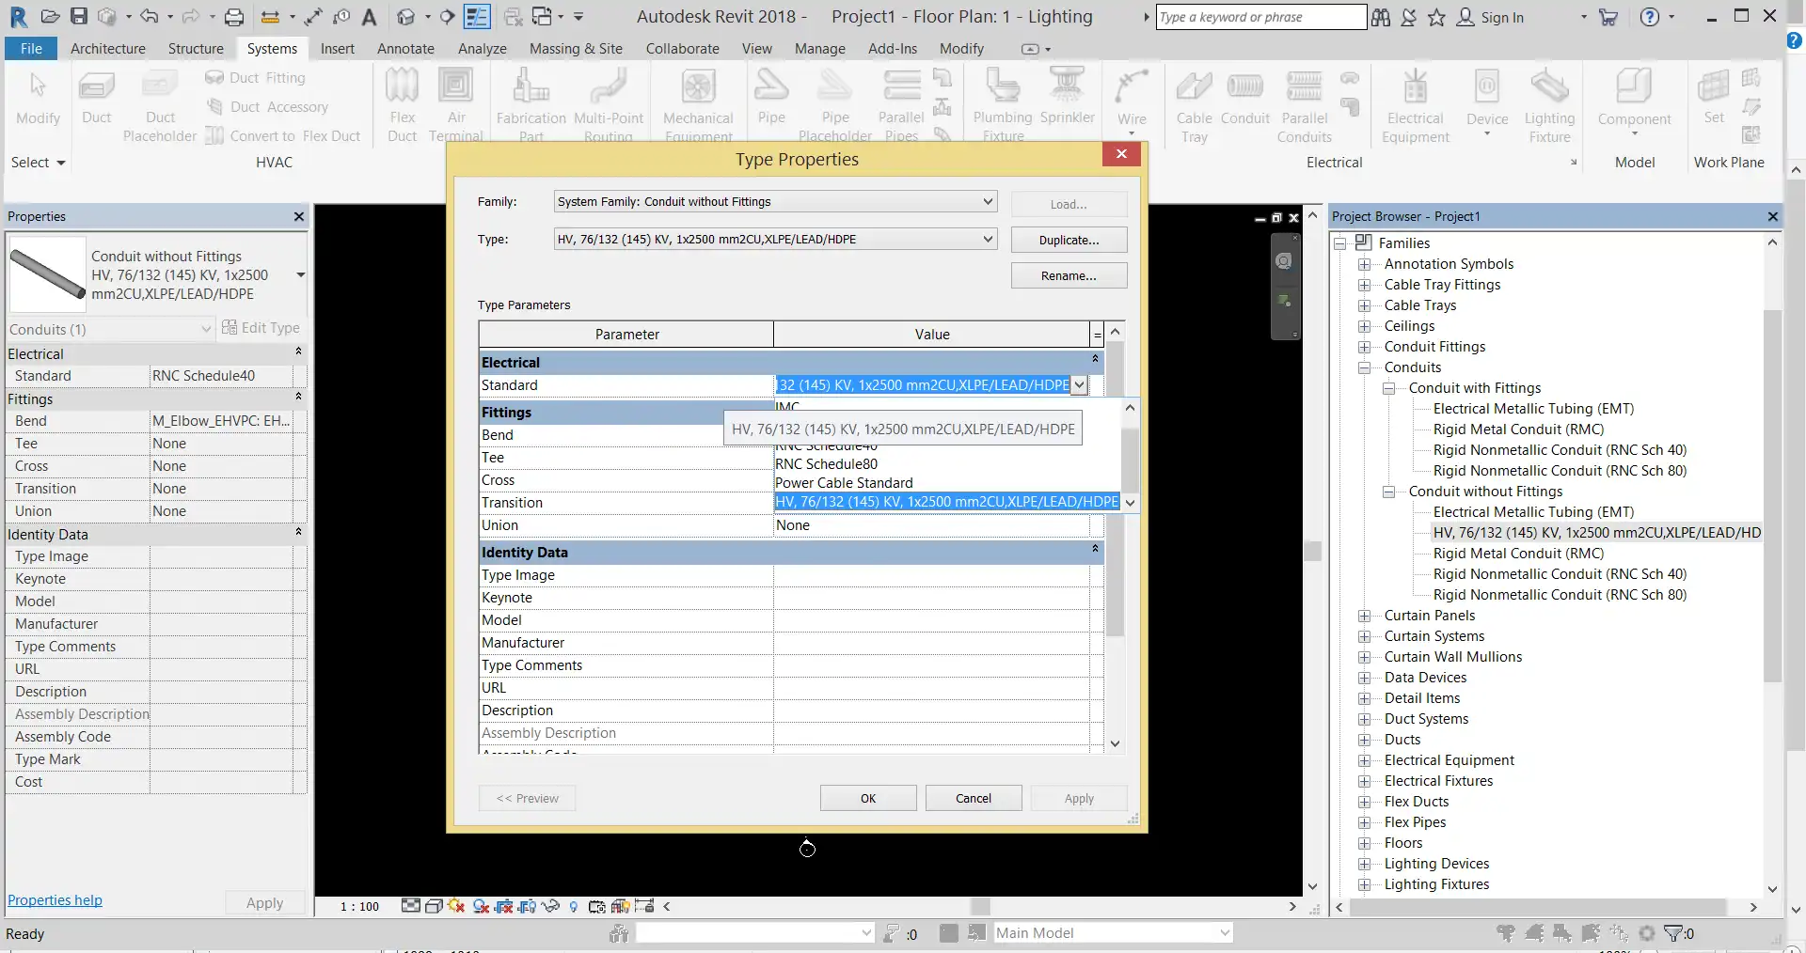Click the star Favorites icon in title bar
Screen dimensions: 1806x953
tap(1436, 16)
